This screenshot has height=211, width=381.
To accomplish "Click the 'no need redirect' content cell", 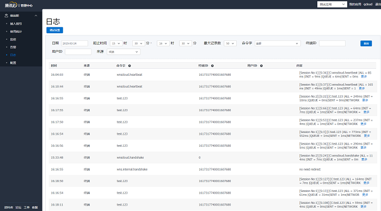I will pyautogui.click(x=310, y=170).
